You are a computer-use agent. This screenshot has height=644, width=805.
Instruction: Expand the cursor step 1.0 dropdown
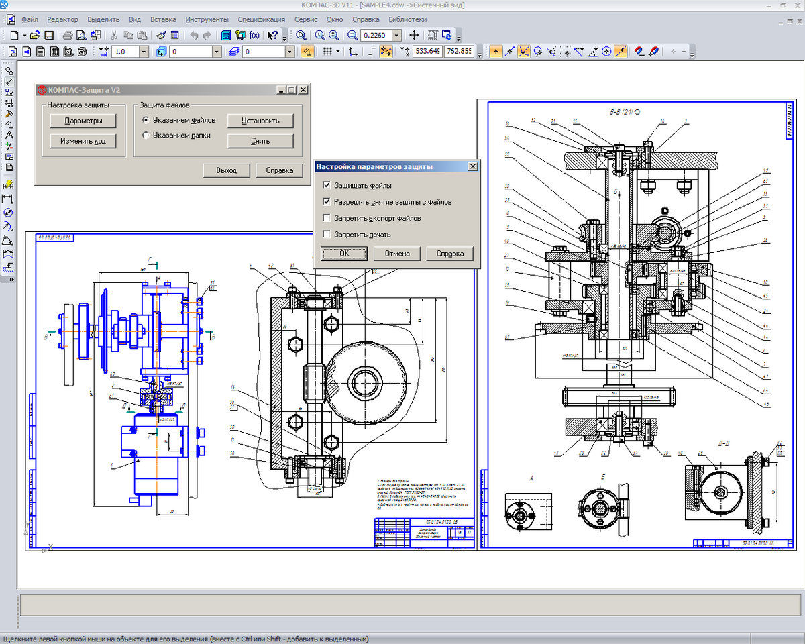[x=144, y=52]
